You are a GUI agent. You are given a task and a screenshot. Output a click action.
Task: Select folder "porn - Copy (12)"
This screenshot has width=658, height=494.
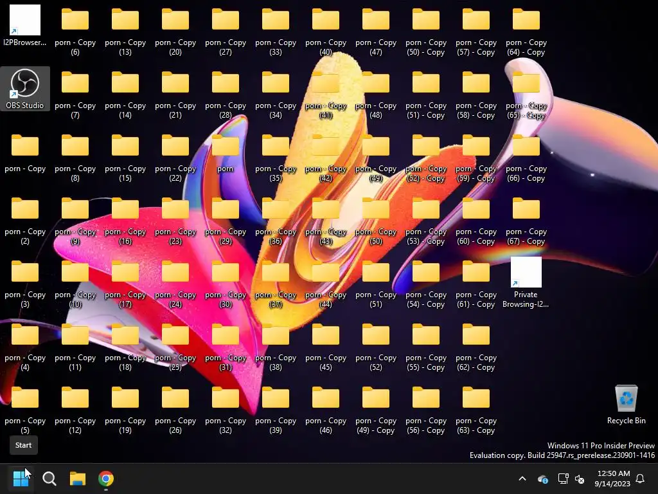point(75,410)
